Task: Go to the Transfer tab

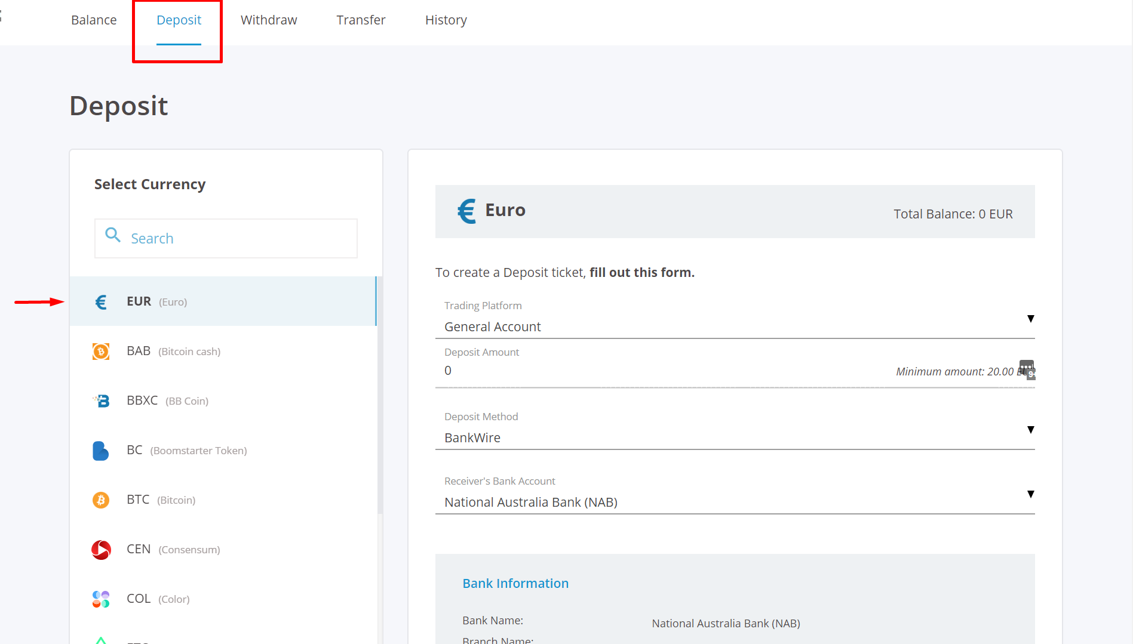Action: click(361, 20)
